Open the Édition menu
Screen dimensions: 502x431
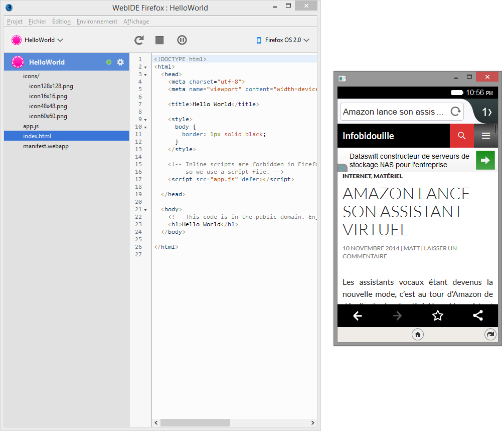(61, 22)
